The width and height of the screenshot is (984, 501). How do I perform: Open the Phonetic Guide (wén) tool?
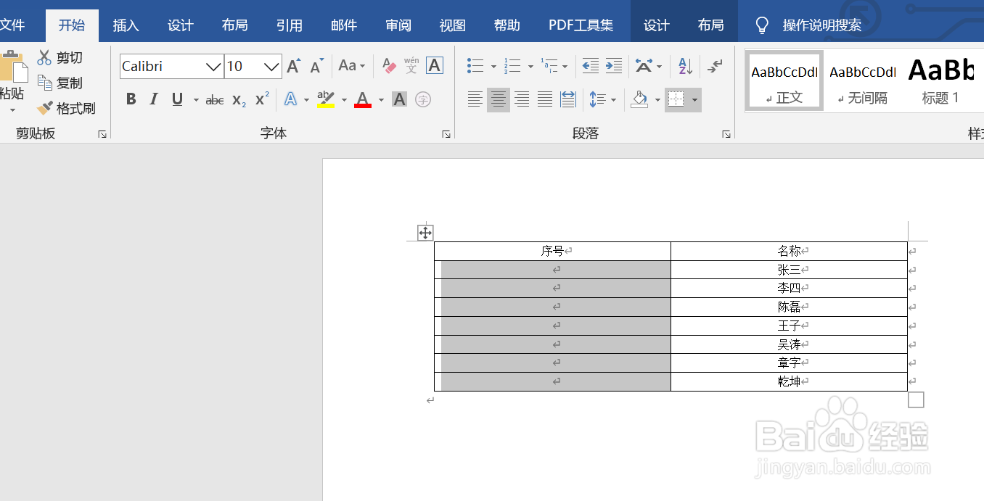(411, 66)
